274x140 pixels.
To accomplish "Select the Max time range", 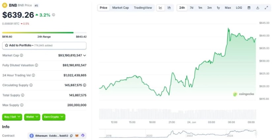I will 228,8.
